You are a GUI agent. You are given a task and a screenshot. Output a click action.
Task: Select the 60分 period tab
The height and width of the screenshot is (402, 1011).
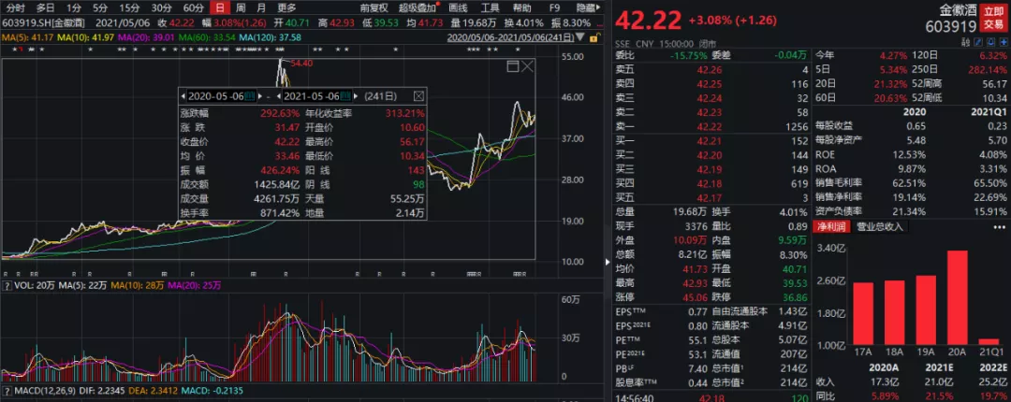pyautogui.click(x=193, y=8)
